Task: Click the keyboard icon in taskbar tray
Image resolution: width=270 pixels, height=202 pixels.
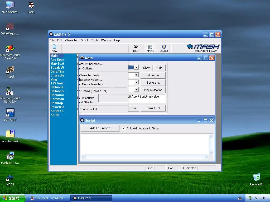Action: click(240, 198)
